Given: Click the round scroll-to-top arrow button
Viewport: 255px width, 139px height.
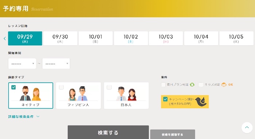Looking at the screenshot, I should click(247, 127).
